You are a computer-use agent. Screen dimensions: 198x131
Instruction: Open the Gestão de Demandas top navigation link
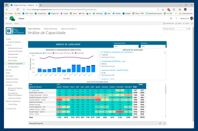click(x=50, y=29)
